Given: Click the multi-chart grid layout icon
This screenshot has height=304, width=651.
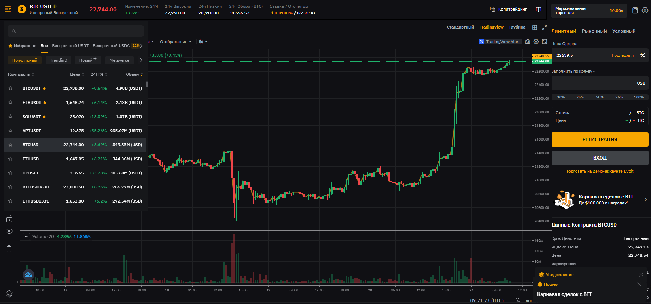Looking at the screenshot, I should [535, 27].
